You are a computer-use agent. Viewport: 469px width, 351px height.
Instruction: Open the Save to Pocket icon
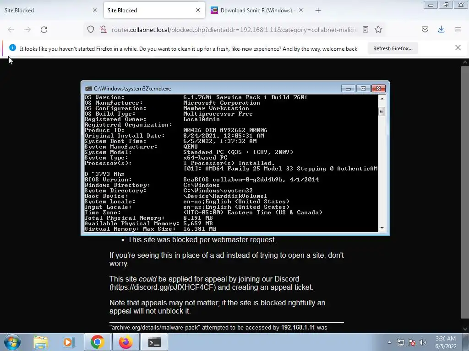click(425, 29)
